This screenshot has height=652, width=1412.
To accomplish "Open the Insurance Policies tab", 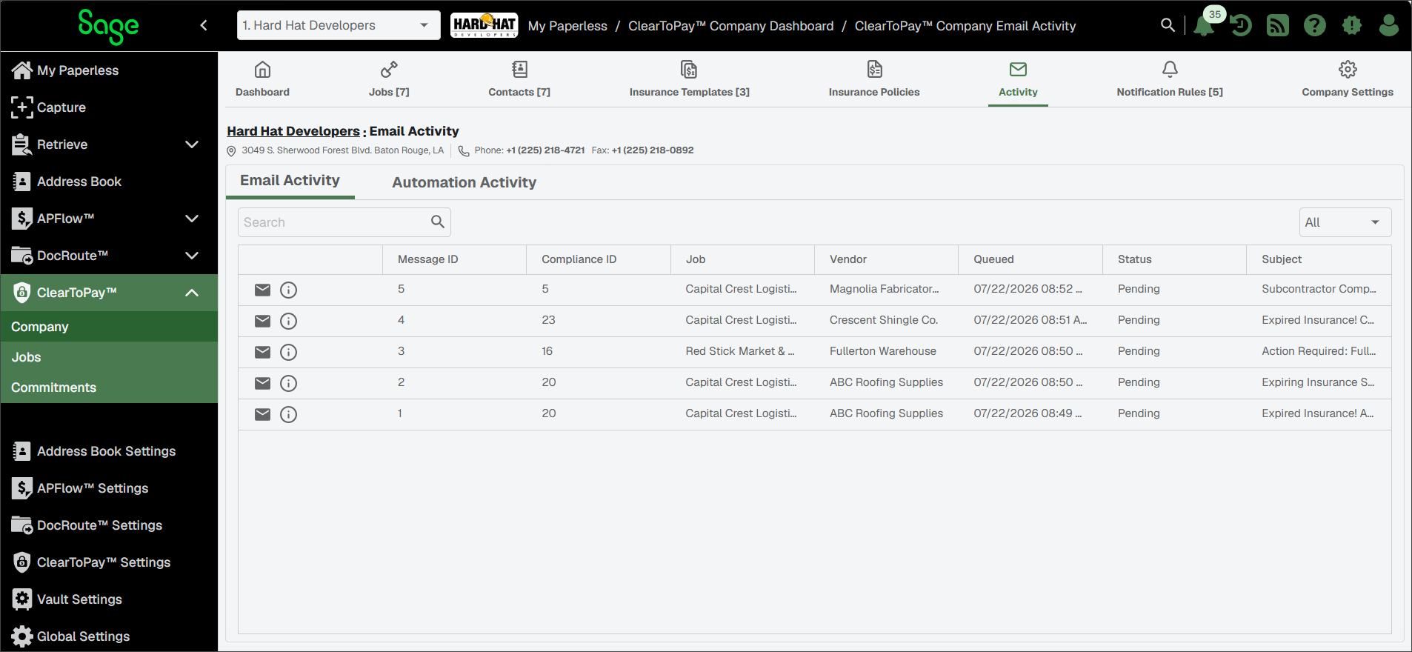I will click(874, 79).
